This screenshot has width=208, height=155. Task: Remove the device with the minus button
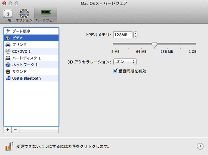click(x=15, y=130)
